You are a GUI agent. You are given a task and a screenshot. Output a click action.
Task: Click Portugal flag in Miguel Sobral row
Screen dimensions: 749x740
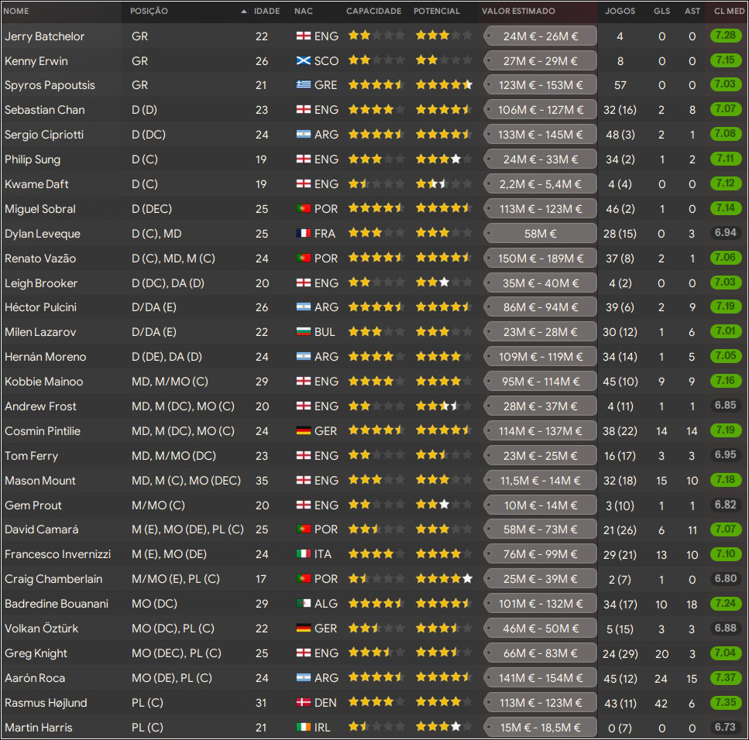point(304,209)
